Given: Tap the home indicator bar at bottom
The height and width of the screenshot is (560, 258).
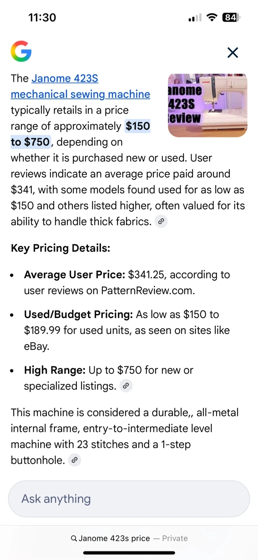Looking at the screenshot, I should (x=129, y=553).
